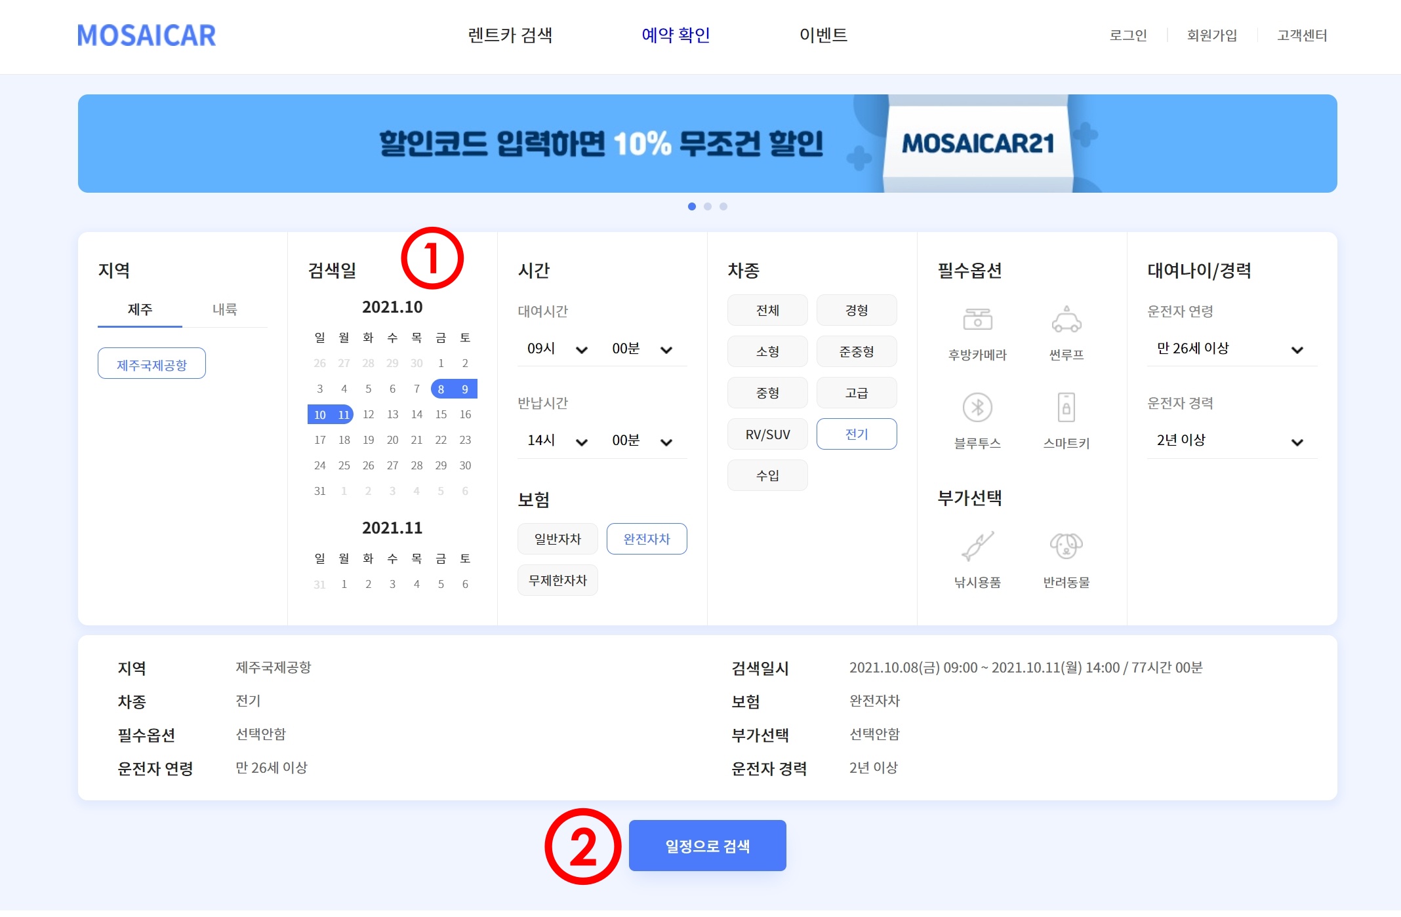Open the rental hour dropdown showing 09시
Image resolution: width=1401 pixels, height=917 pixels.
(558, 348)
